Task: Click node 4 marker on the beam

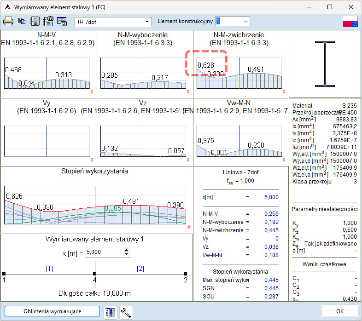Action: click(94, 274)
